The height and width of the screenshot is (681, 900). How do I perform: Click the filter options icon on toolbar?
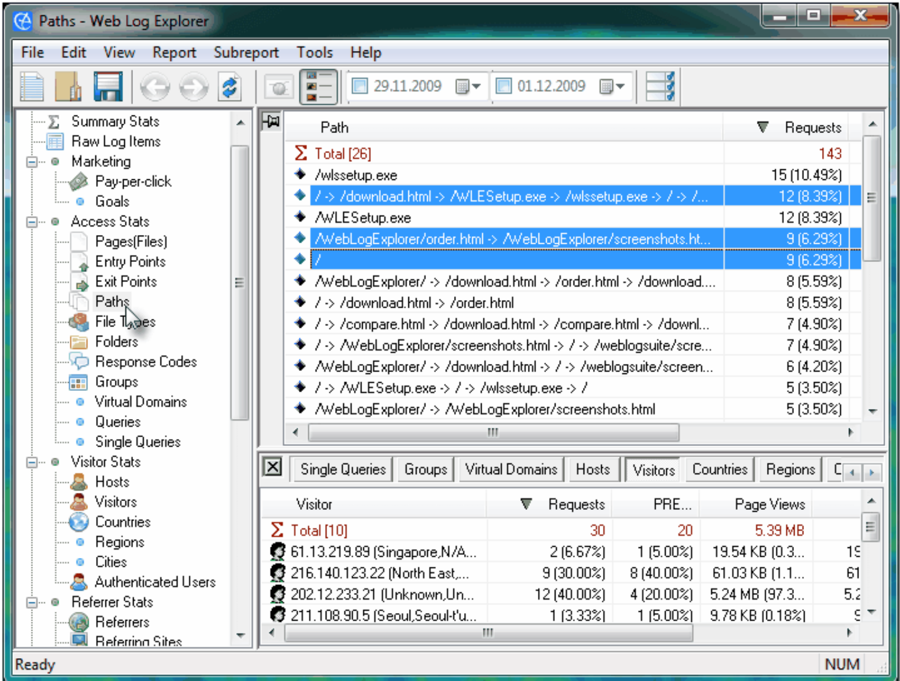coord(660,87)
